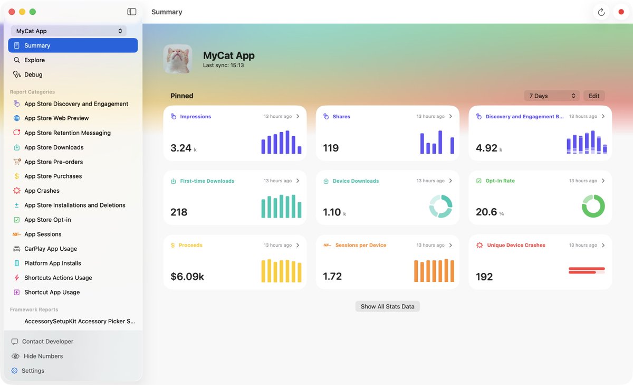Select Debug in the sidebar

73,74
